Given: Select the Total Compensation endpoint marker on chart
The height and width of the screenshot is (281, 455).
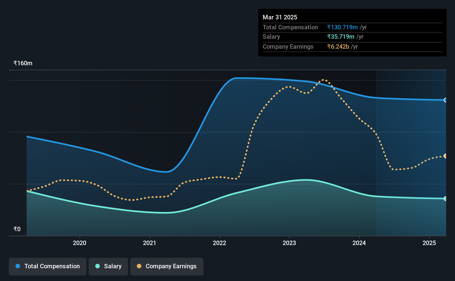Looking at the screenshot, I should (x=445, y=100).
